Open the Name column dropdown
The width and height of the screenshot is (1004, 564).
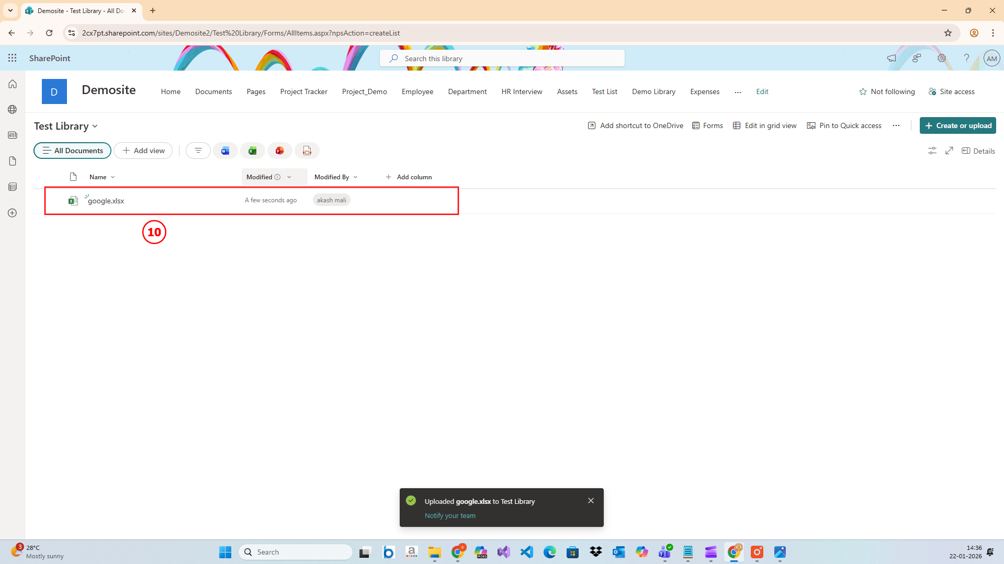coord(113,177)
